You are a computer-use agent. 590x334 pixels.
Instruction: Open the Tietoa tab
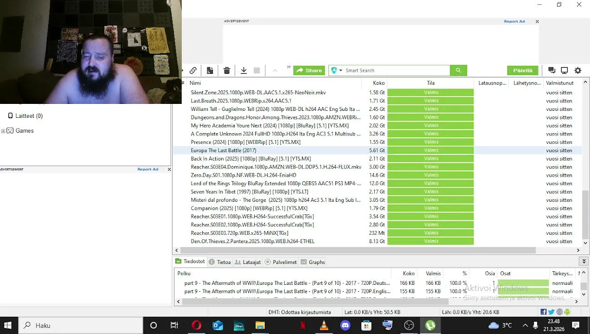coord(220,262)
